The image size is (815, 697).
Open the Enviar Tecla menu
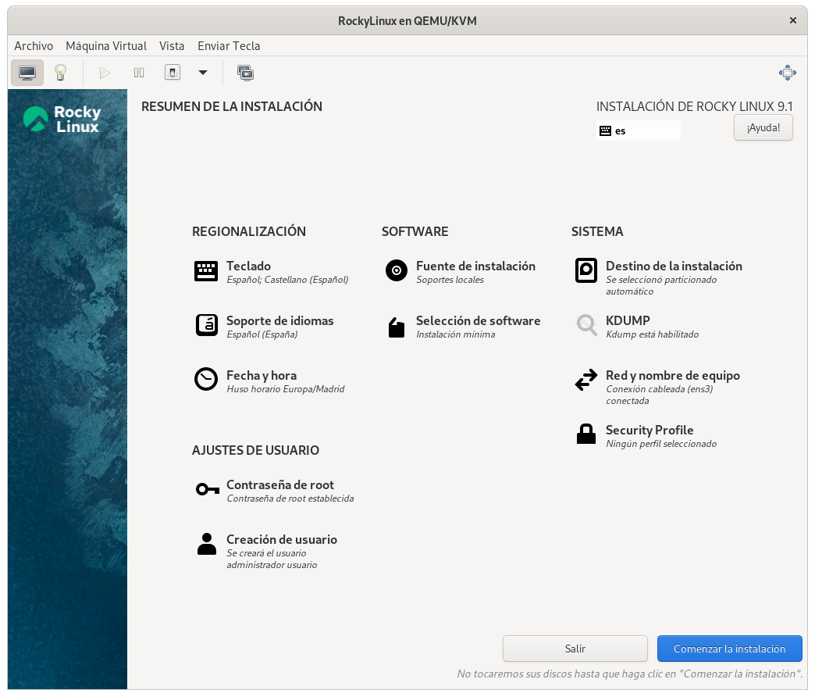[x=229, y=46]
